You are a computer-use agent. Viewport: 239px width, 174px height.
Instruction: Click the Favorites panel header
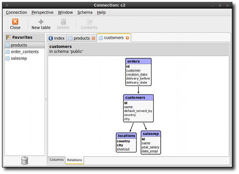tap(25, 37)
